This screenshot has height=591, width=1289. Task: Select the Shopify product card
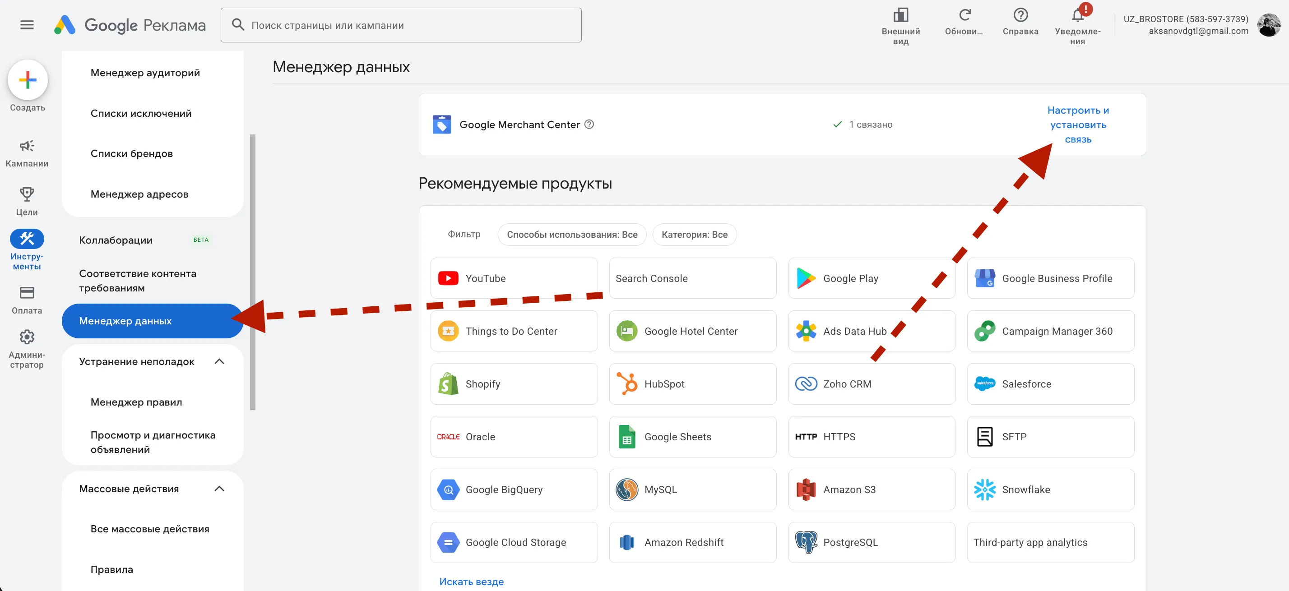click(514, 384)
